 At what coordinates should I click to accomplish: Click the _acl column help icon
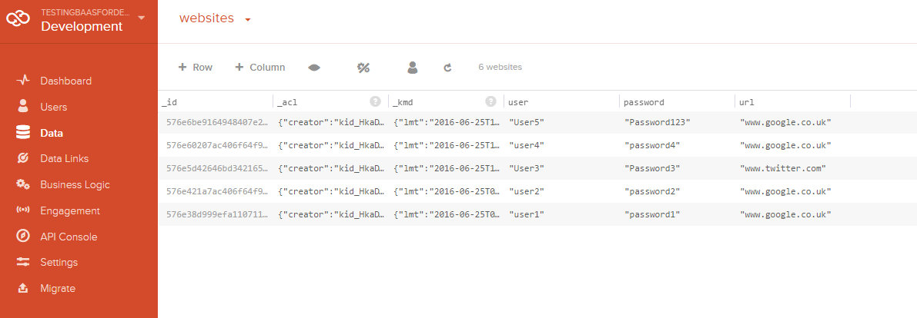(x=375, y=101)
